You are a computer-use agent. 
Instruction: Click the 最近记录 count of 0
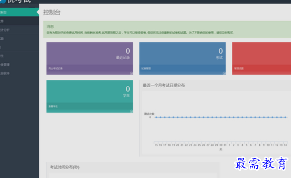click(x=128, y=51)
